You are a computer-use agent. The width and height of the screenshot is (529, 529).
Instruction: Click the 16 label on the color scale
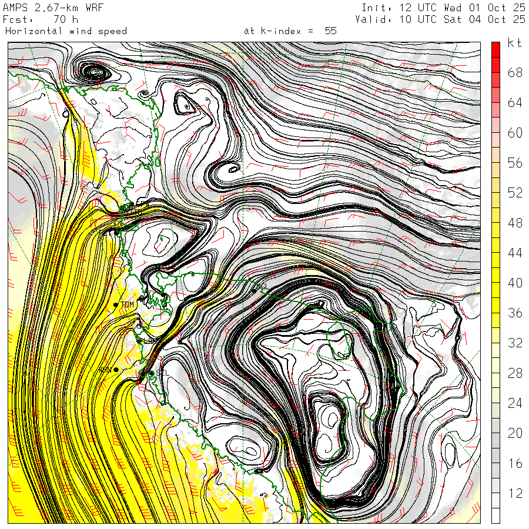click(515, 463)
